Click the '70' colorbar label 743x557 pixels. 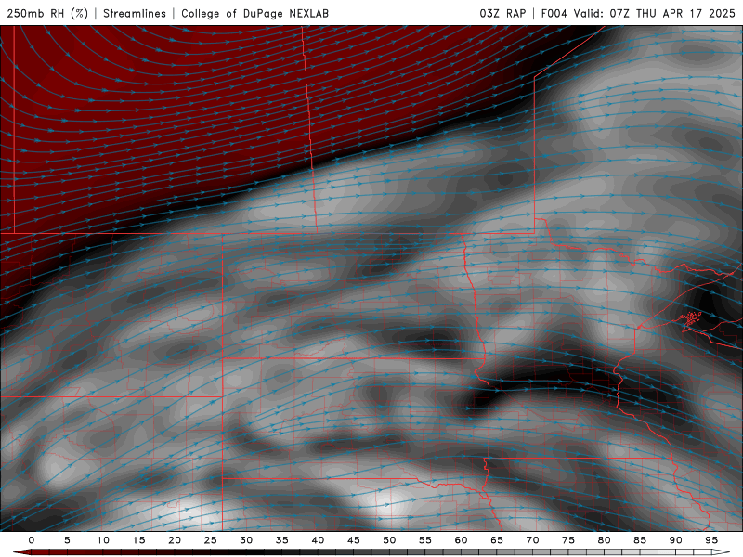point(532,540)
